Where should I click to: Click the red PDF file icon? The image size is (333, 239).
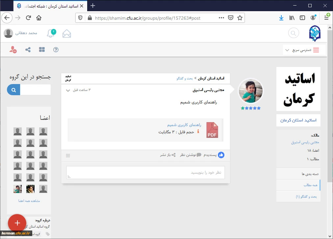[212, 130]
